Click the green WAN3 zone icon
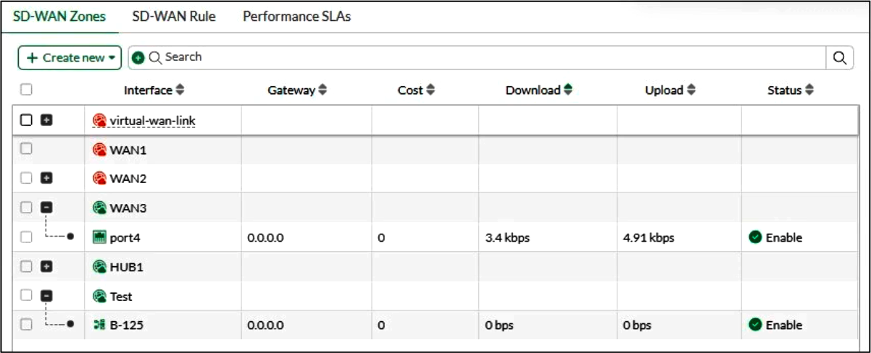 click(x=100, y=208)
